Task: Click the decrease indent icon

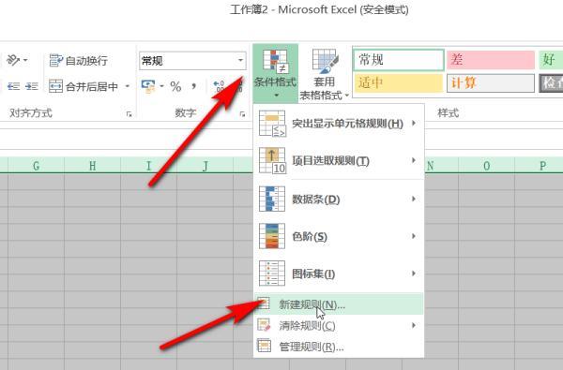Action: (x=13, y=86)
